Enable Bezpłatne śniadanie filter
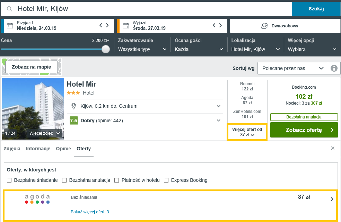The width and height of the screenshot is (341, 222). point(9,180)
